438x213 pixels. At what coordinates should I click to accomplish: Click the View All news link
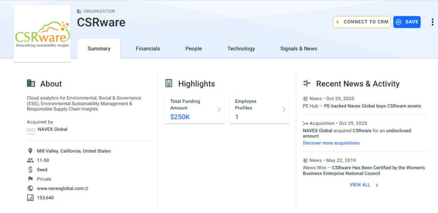click(x=360, y=185)
